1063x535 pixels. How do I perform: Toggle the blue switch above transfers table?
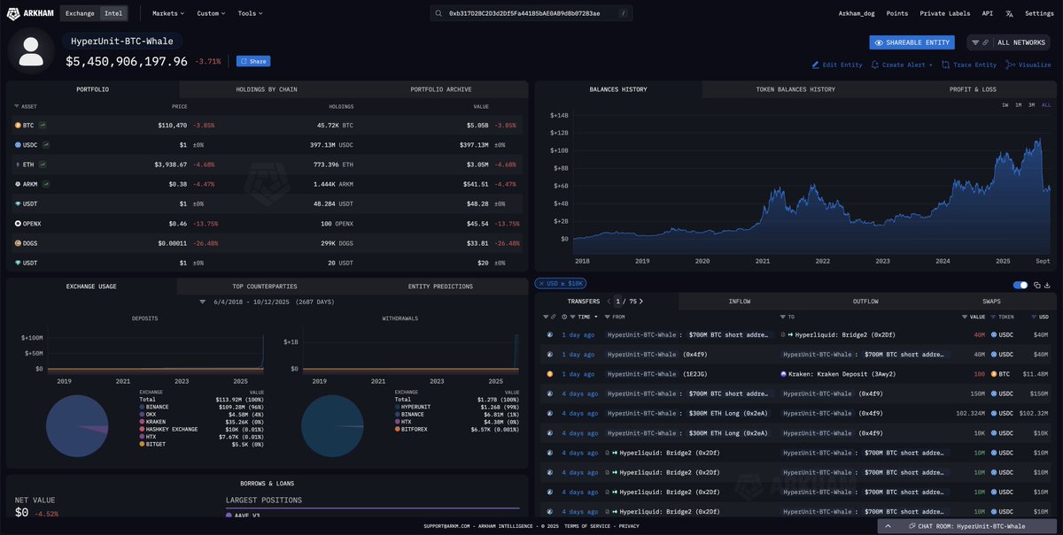pyautogui.click(x=1020, y=285)
